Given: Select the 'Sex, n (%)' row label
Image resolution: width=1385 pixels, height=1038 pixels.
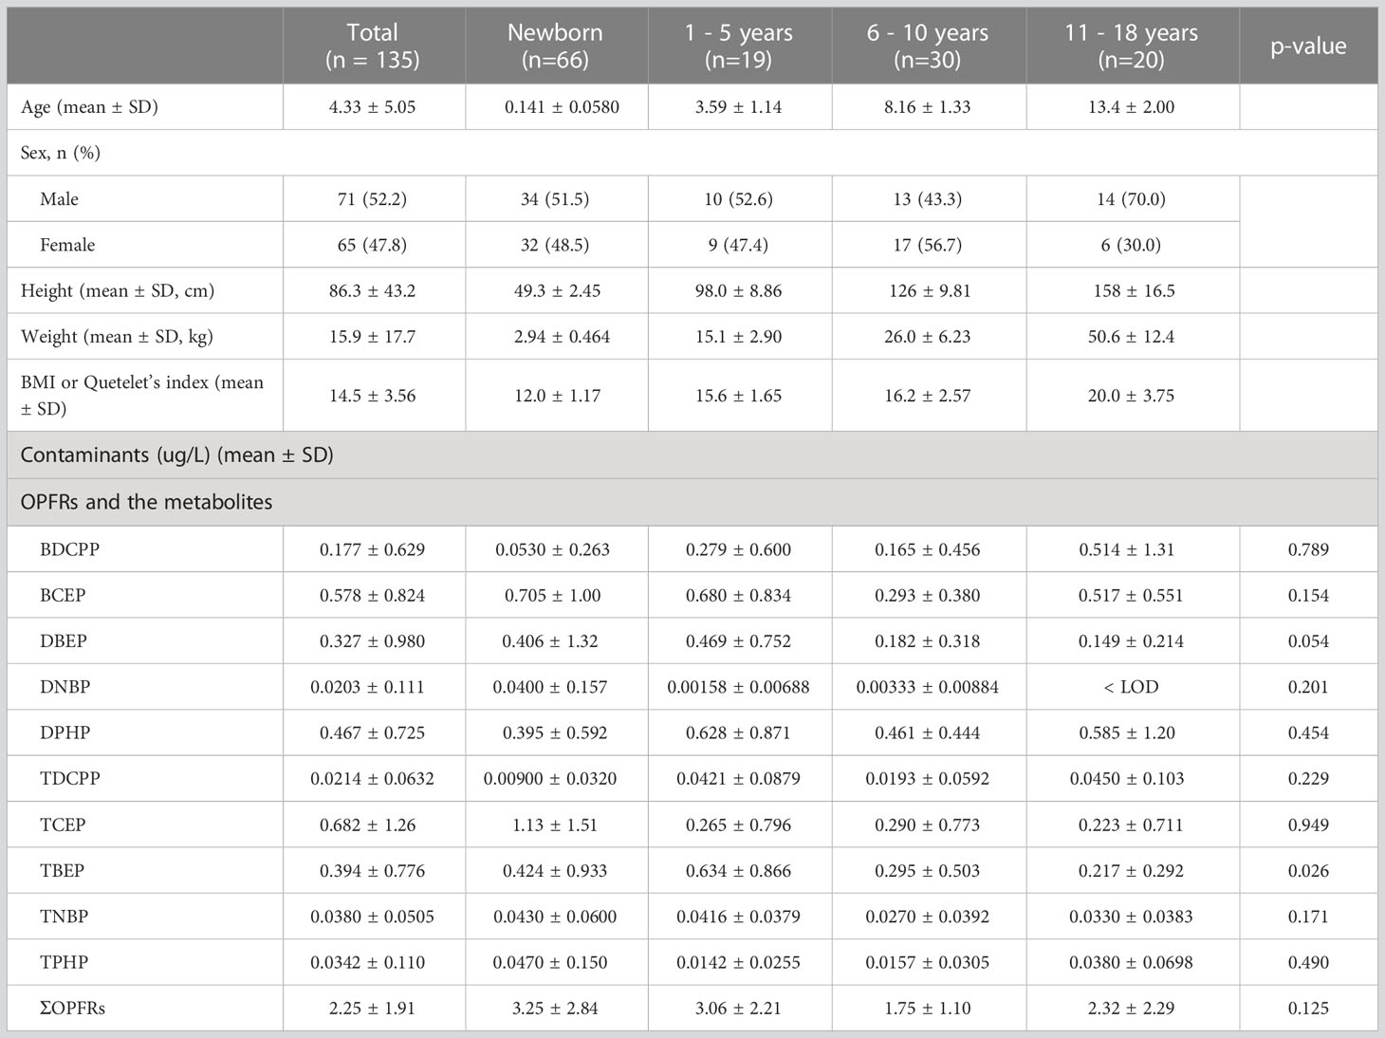Looking at the screenshot, I should click(60, 153).
